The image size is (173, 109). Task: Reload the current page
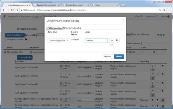coord(12,10)
